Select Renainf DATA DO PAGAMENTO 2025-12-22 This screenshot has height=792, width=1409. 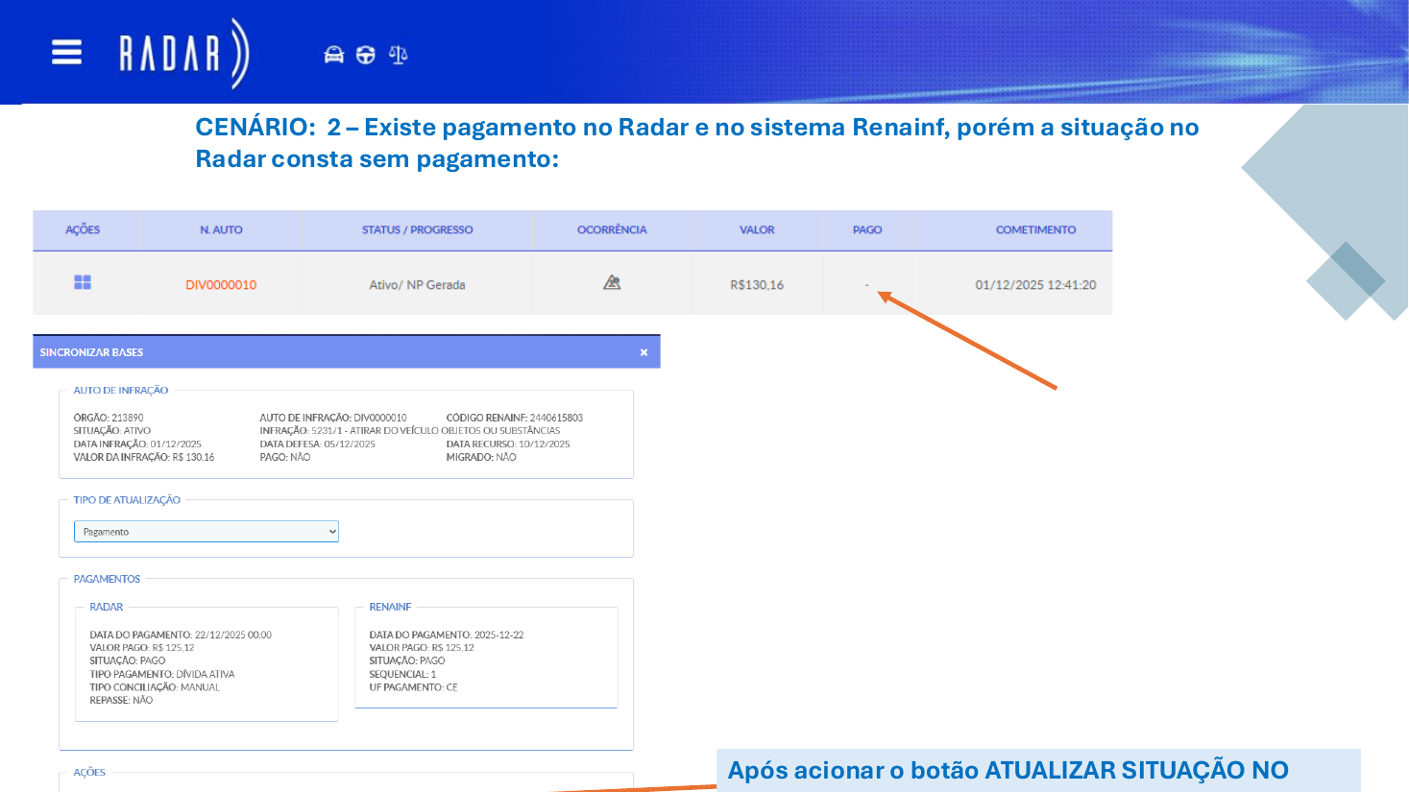[x=447, y=635]
